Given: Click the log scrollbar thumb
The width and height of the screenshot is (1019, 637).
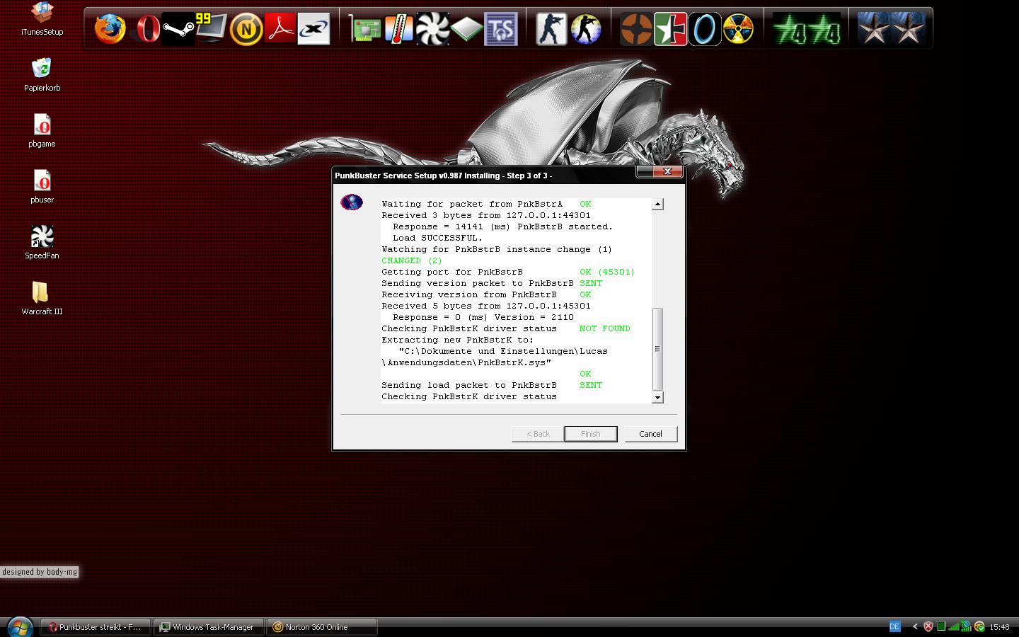Looking at the screenshot, I should click(x=657, y=349).
